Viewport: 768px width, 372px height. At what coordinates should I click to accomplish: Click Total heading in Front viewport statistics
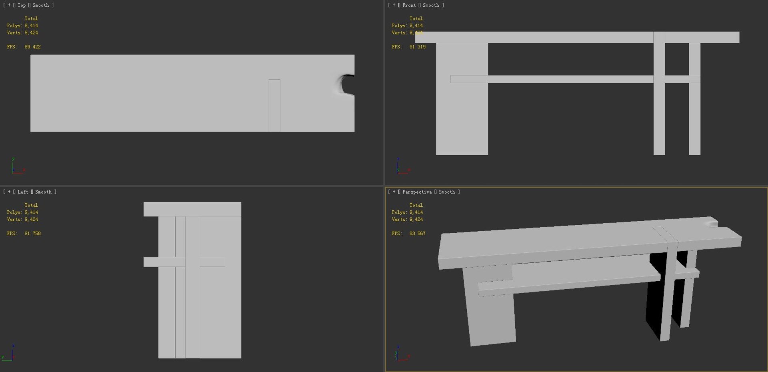416,18
